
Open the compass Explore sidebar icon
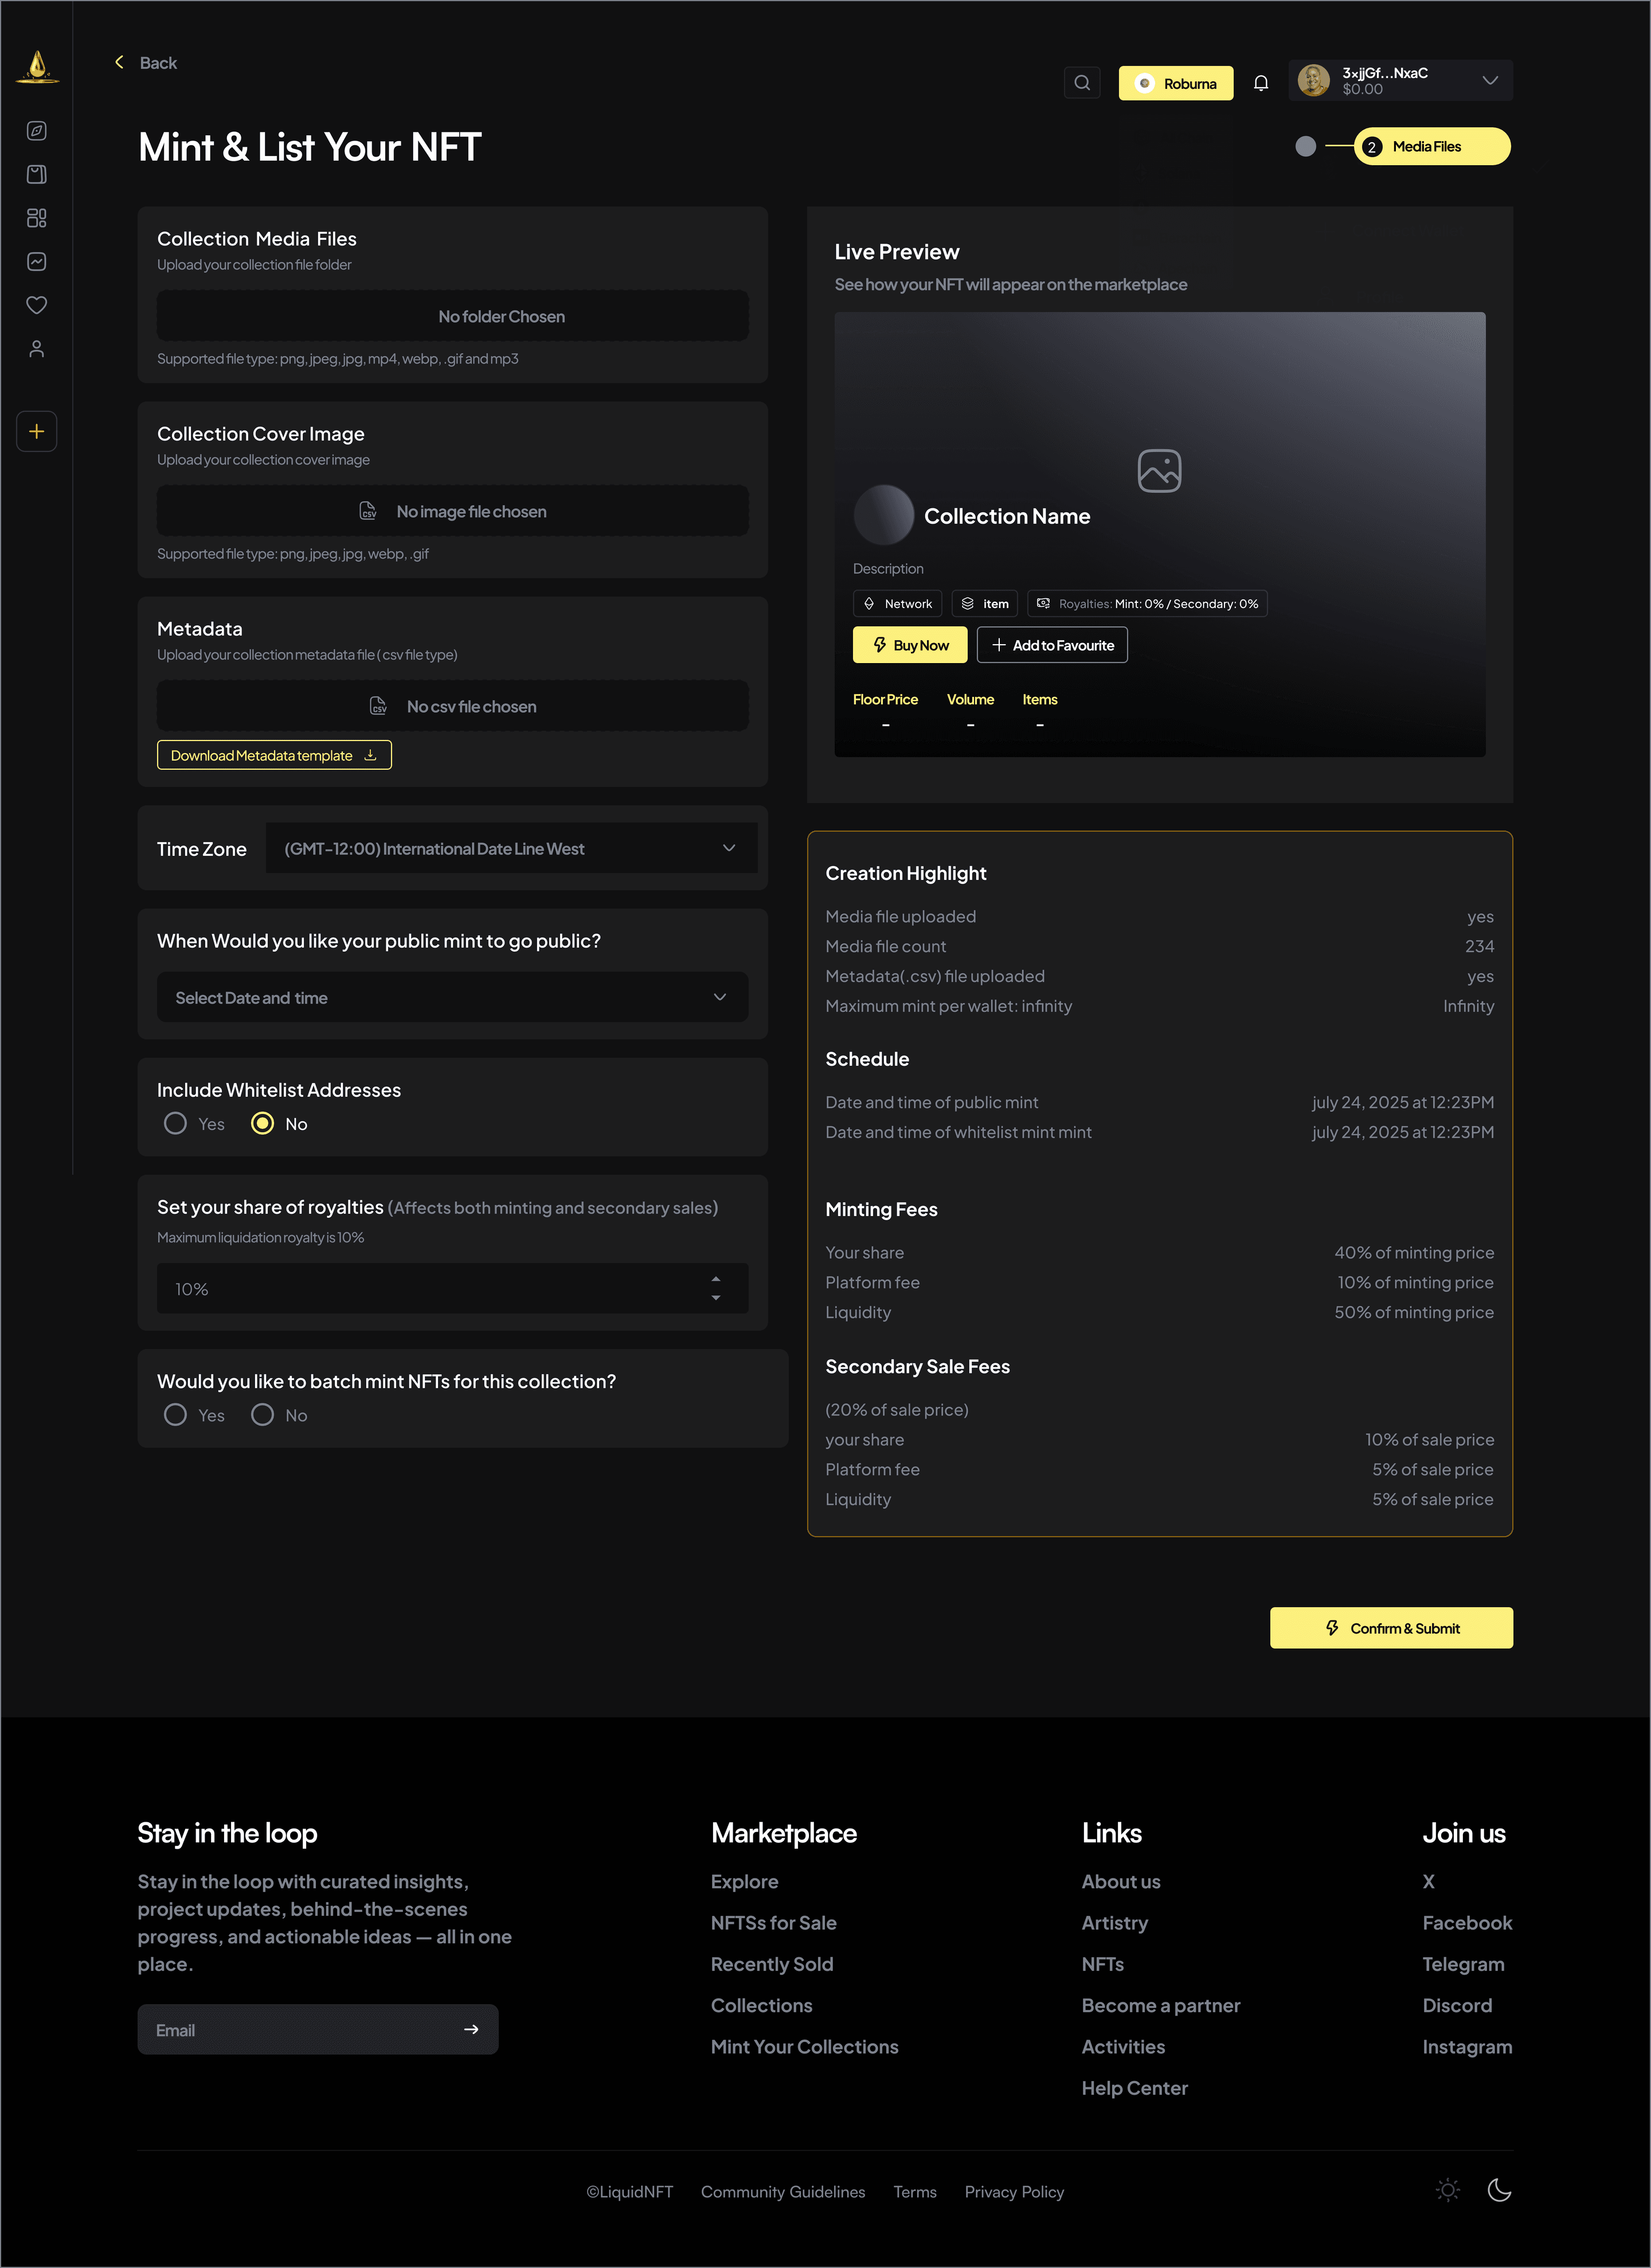coord(37,131)
